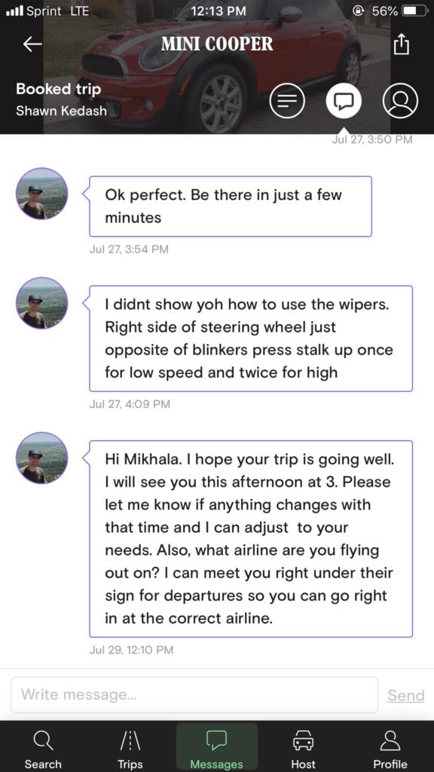The height and width of the screenshot is (772, 434).
Task: Tap the 12:13 PM status bar clock
Action: [x=217, y=11]
